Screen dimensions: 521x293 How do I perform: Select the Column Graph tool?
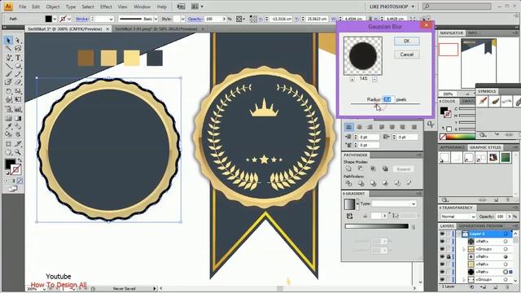click(x=18, y=109)
